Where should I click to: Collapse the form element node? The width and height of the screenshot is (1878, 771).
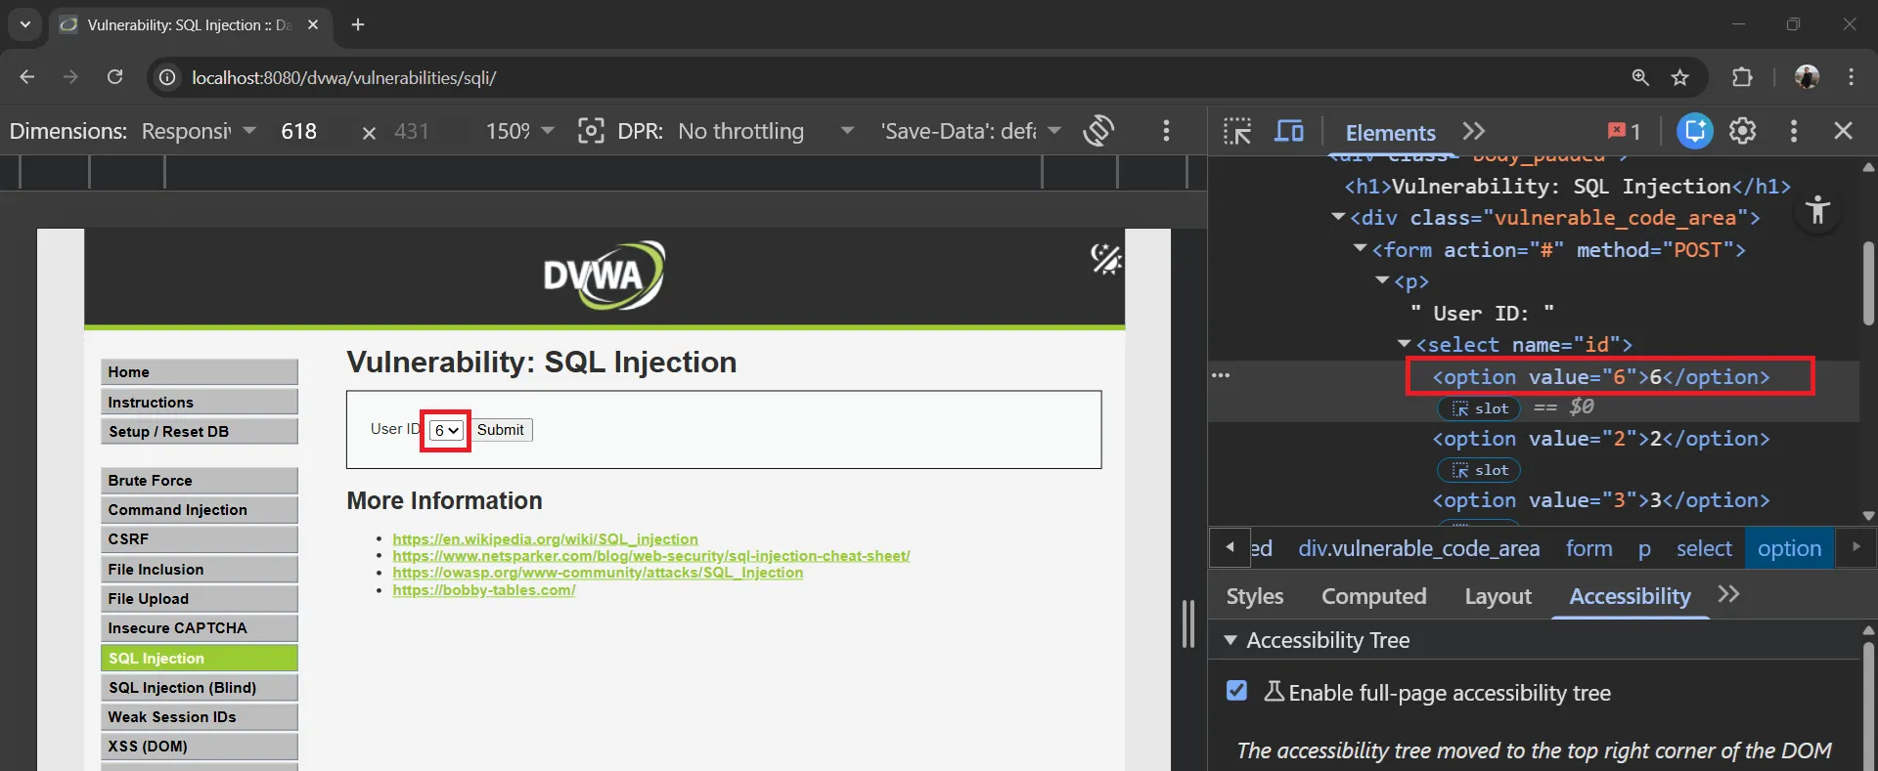[1360, 249]
